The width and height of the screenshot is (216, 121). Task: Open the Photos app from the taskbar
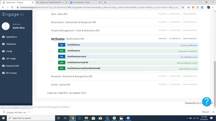[121, 118]
